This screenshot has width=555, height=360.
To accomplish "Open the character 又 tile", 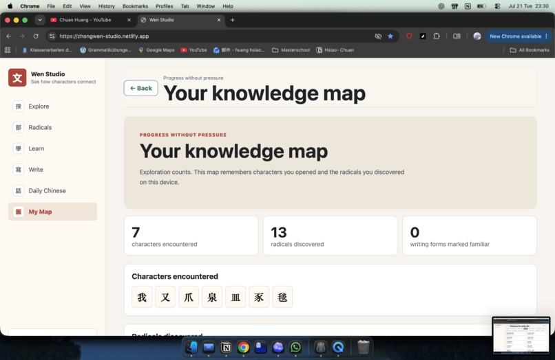I will pyautogui.click(x=165, y=297).
